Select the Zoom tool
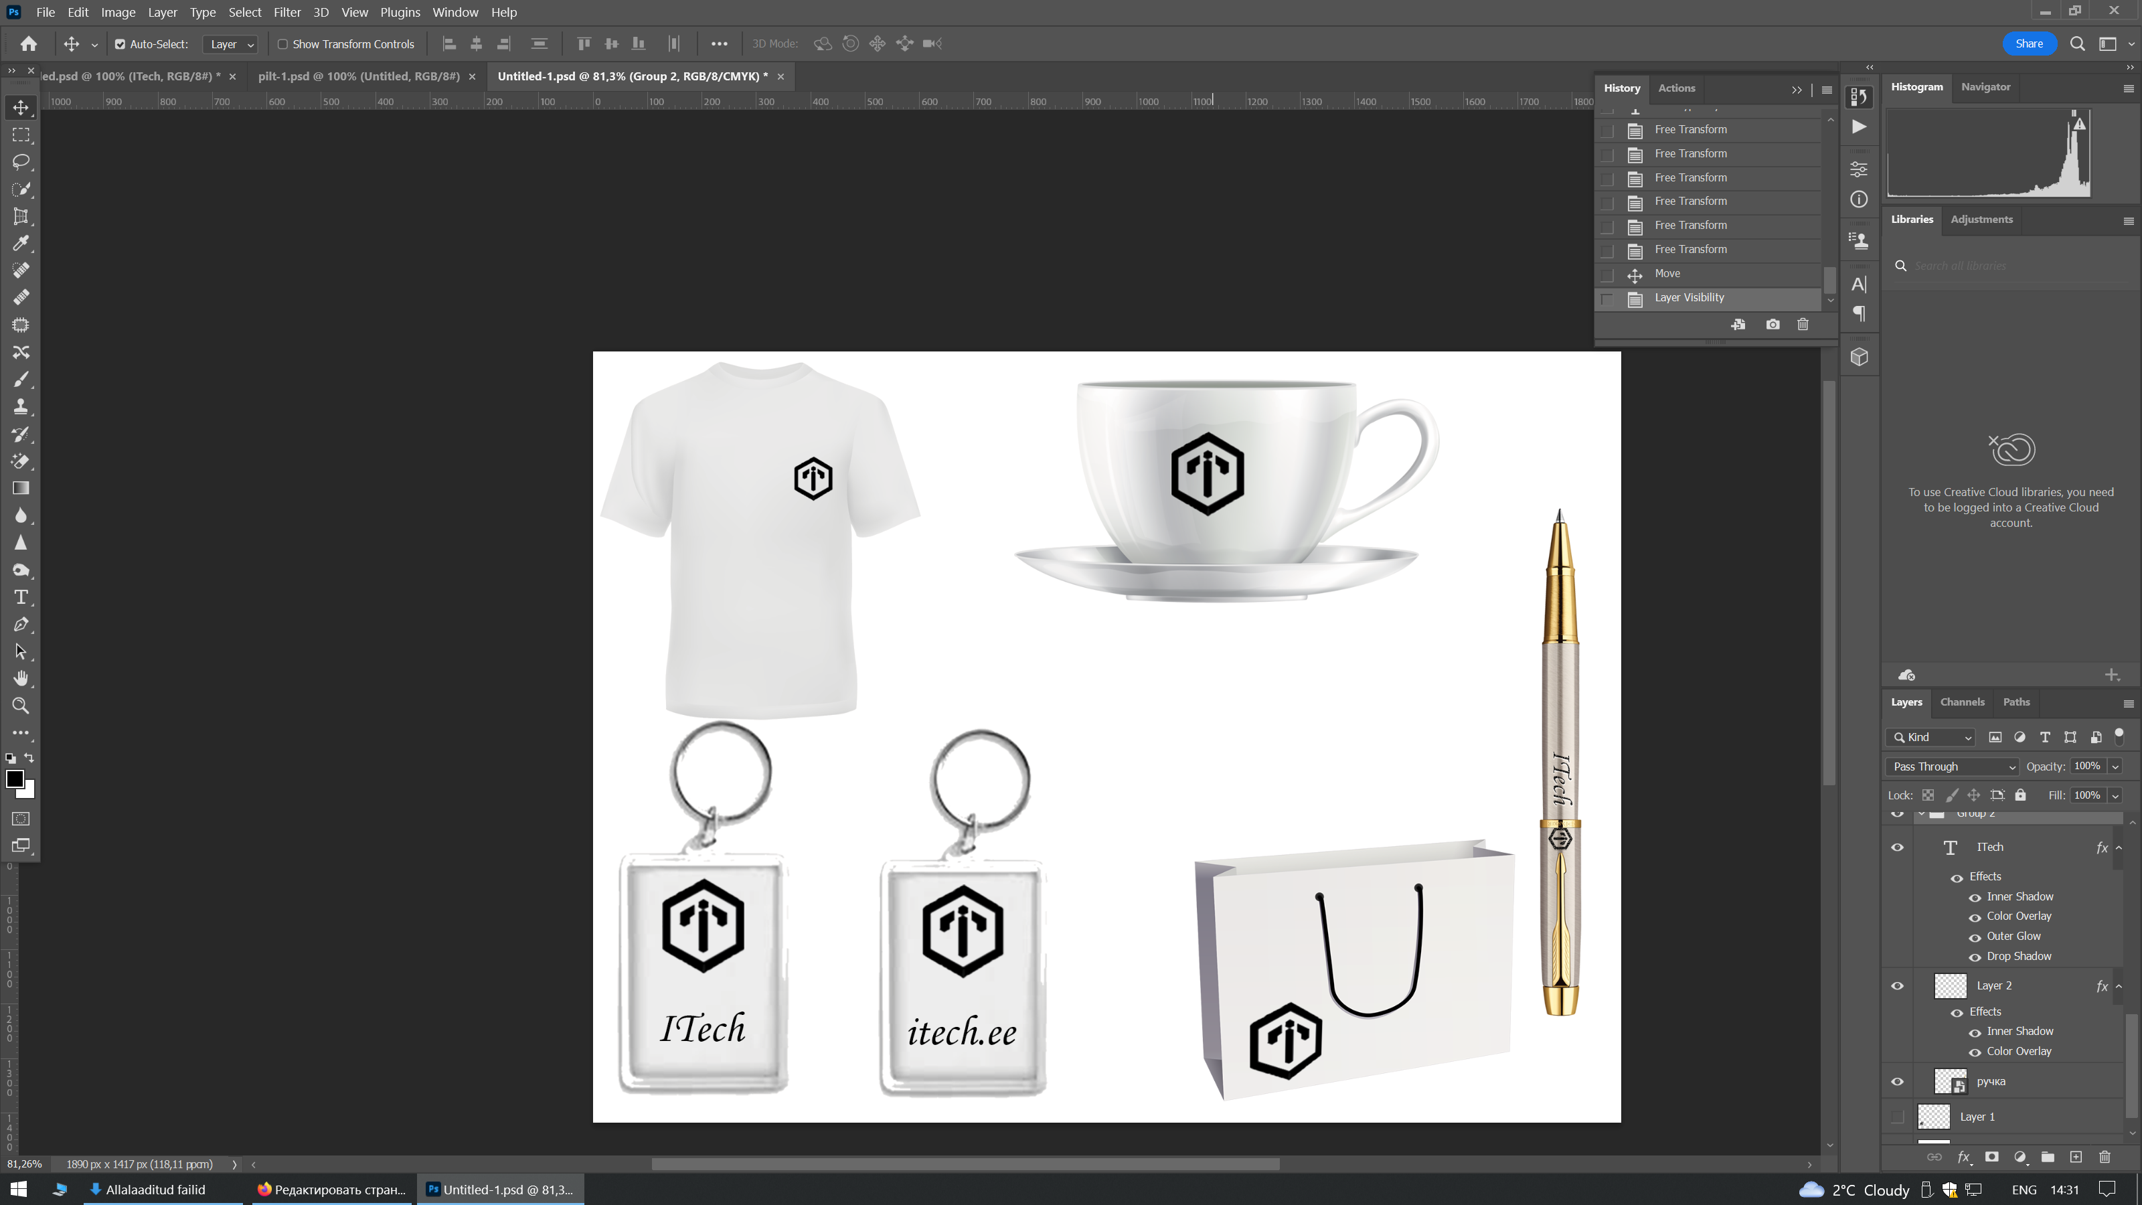Image resolution: width=2142 pixels, height=1205 pixels. 21,706
